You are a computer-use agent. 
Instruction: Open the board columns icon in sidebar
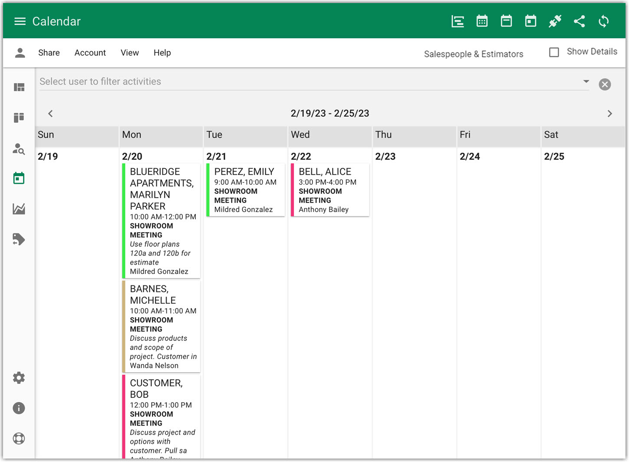[x=19, y=118]
